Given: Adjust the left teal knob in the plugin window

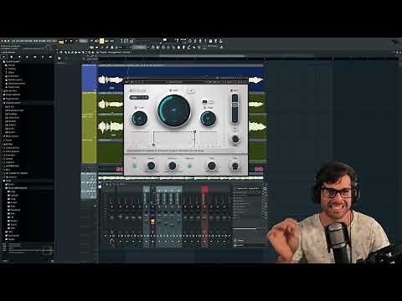Looking at the screenshot, I should click(x=139, y=118).
